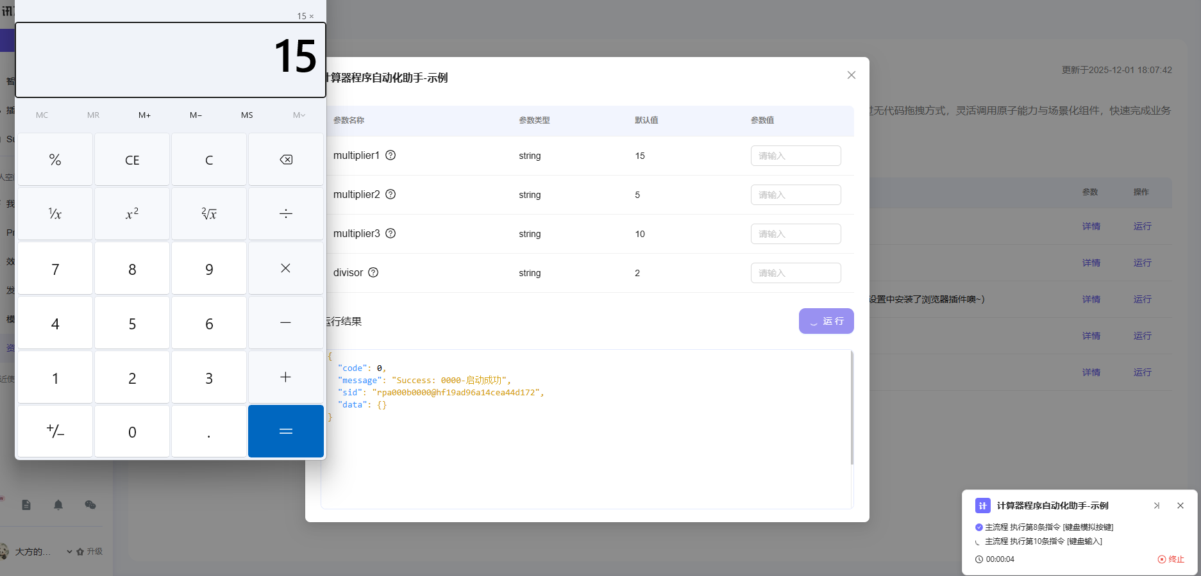Toggle the plus/minus sign on calculator
Viewport: 1201px width, 576px height.
(55, 432)
